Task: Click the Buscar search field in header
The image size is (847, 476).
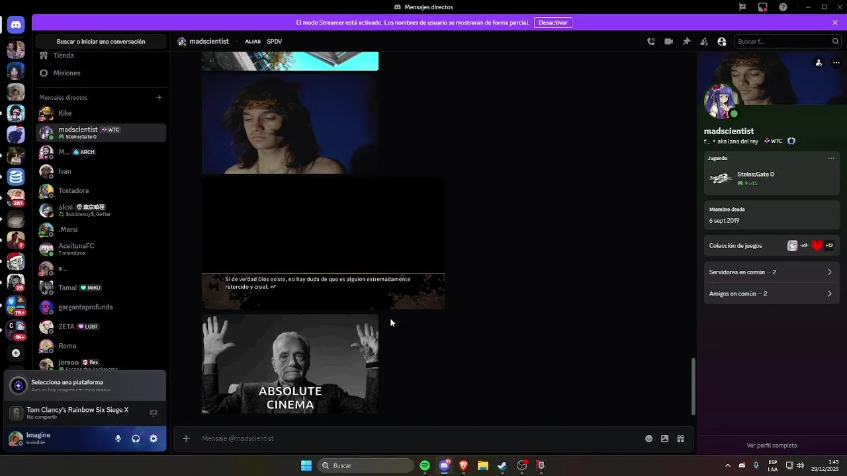Action: [x=787, y=41]
